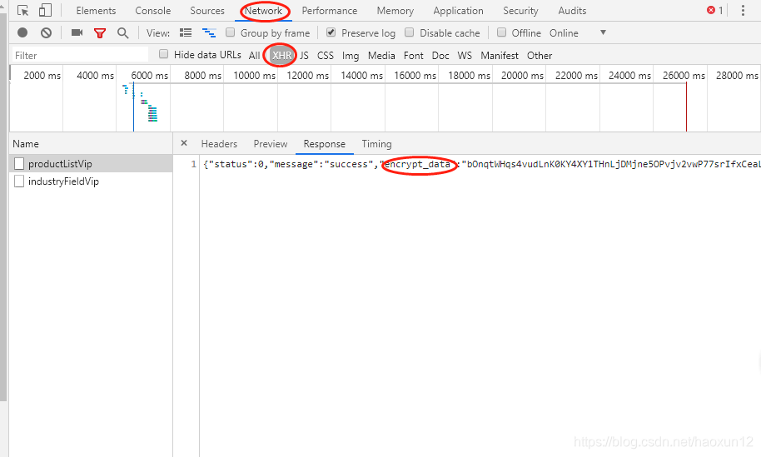This screenshot has height=457, width=761.
Task: Switch to the Console tab
Action: tap(153, 11)
